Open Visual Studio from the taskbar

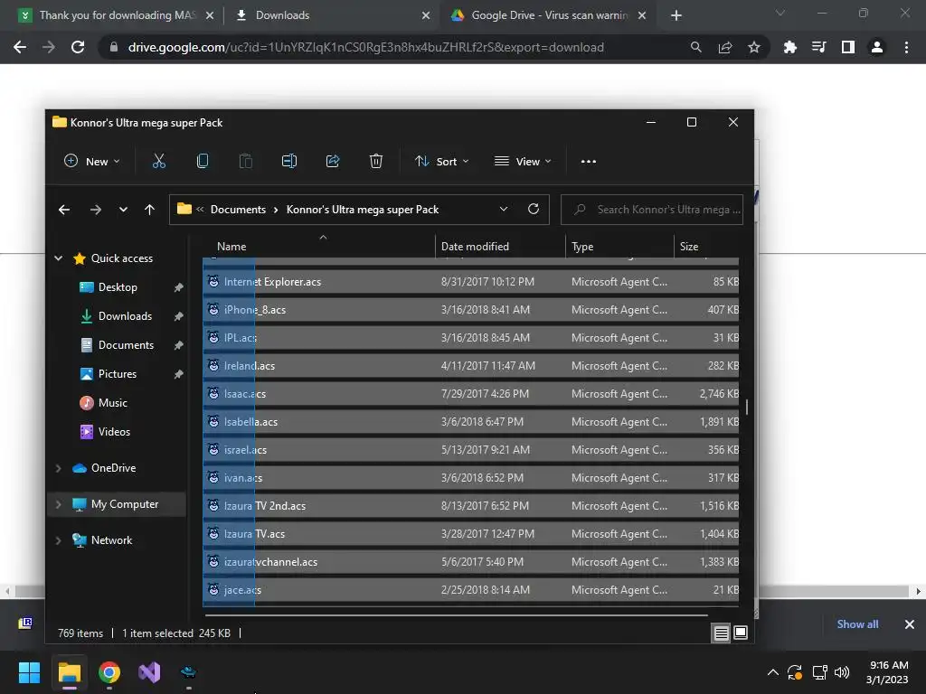pyautogui.click(x=149, y=672)
